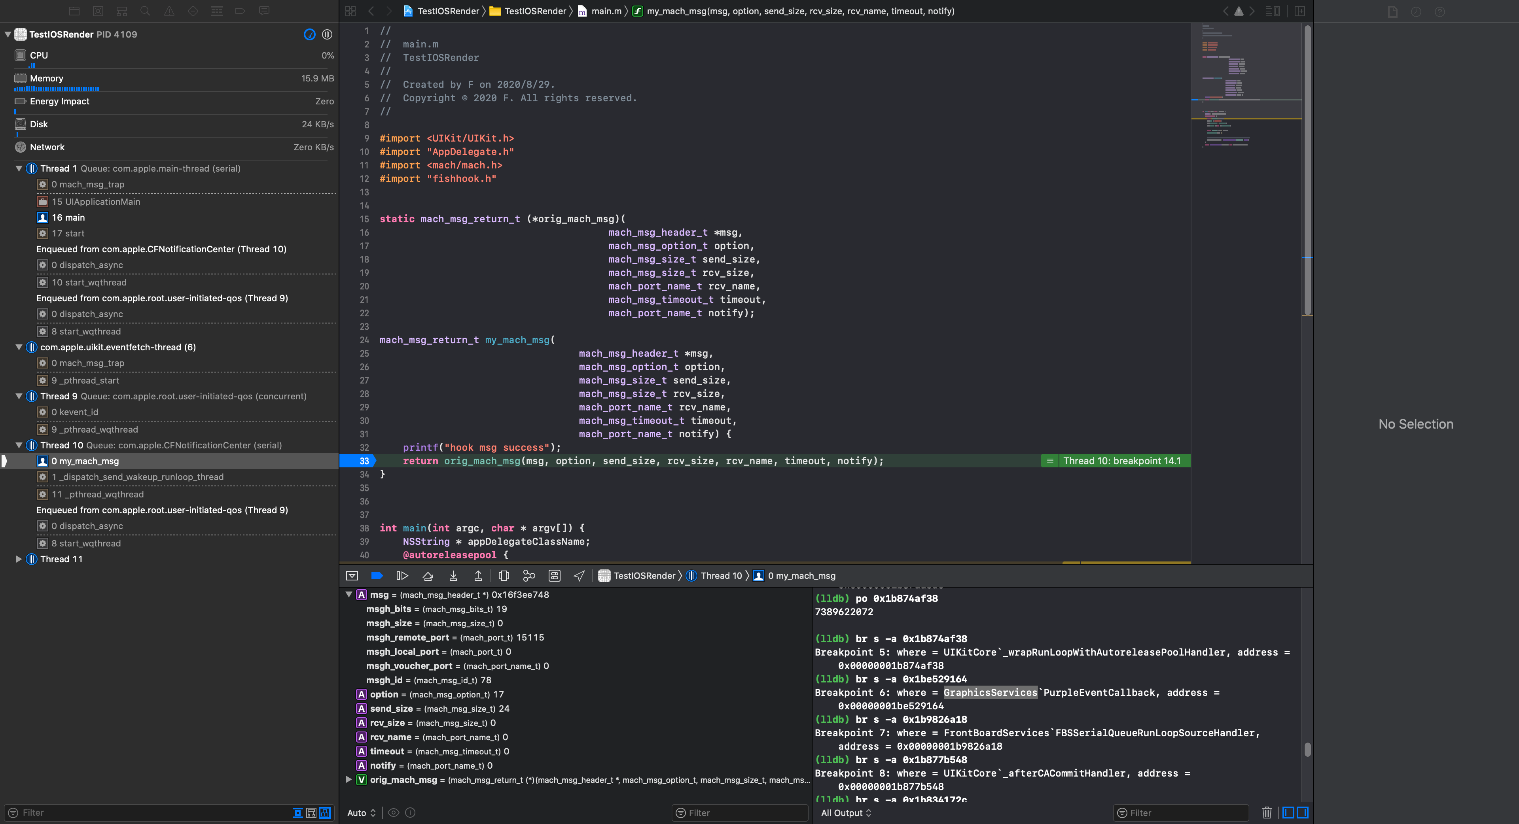1519x824 pixels.
Task: Open the Project navigator folder icon
Action: [74, 11]
